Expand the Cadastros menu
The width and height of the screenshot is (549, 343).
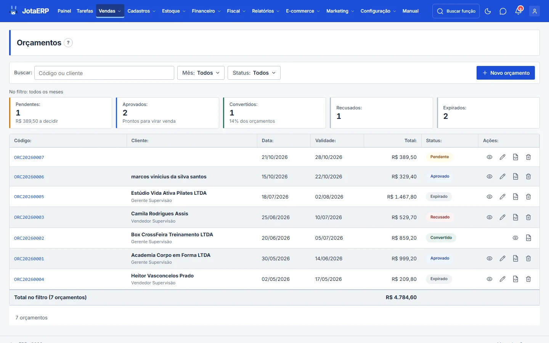coord(141,11)
